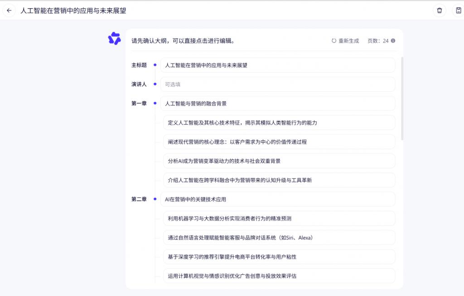The height and width of the screenshot is (296, 464).
Task: Click the regenerate refresh icon
Action: pos(334,41)
